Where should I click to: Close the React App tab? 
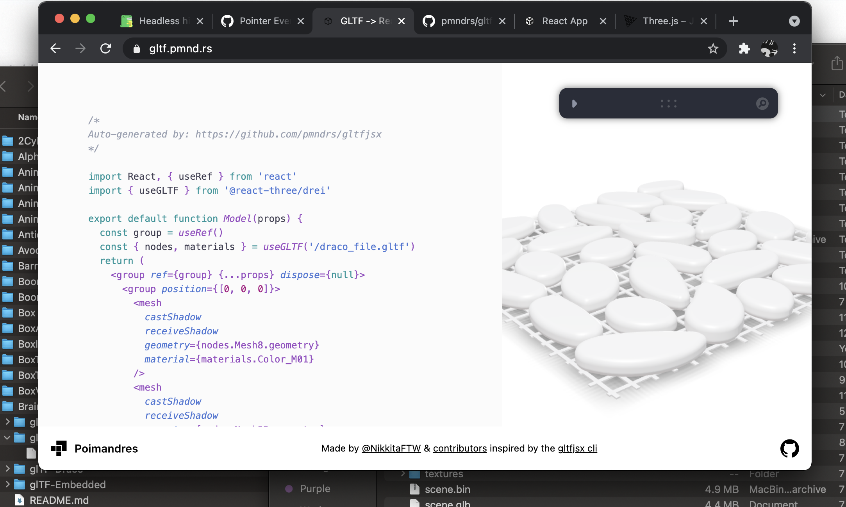(x=603, y=21)
